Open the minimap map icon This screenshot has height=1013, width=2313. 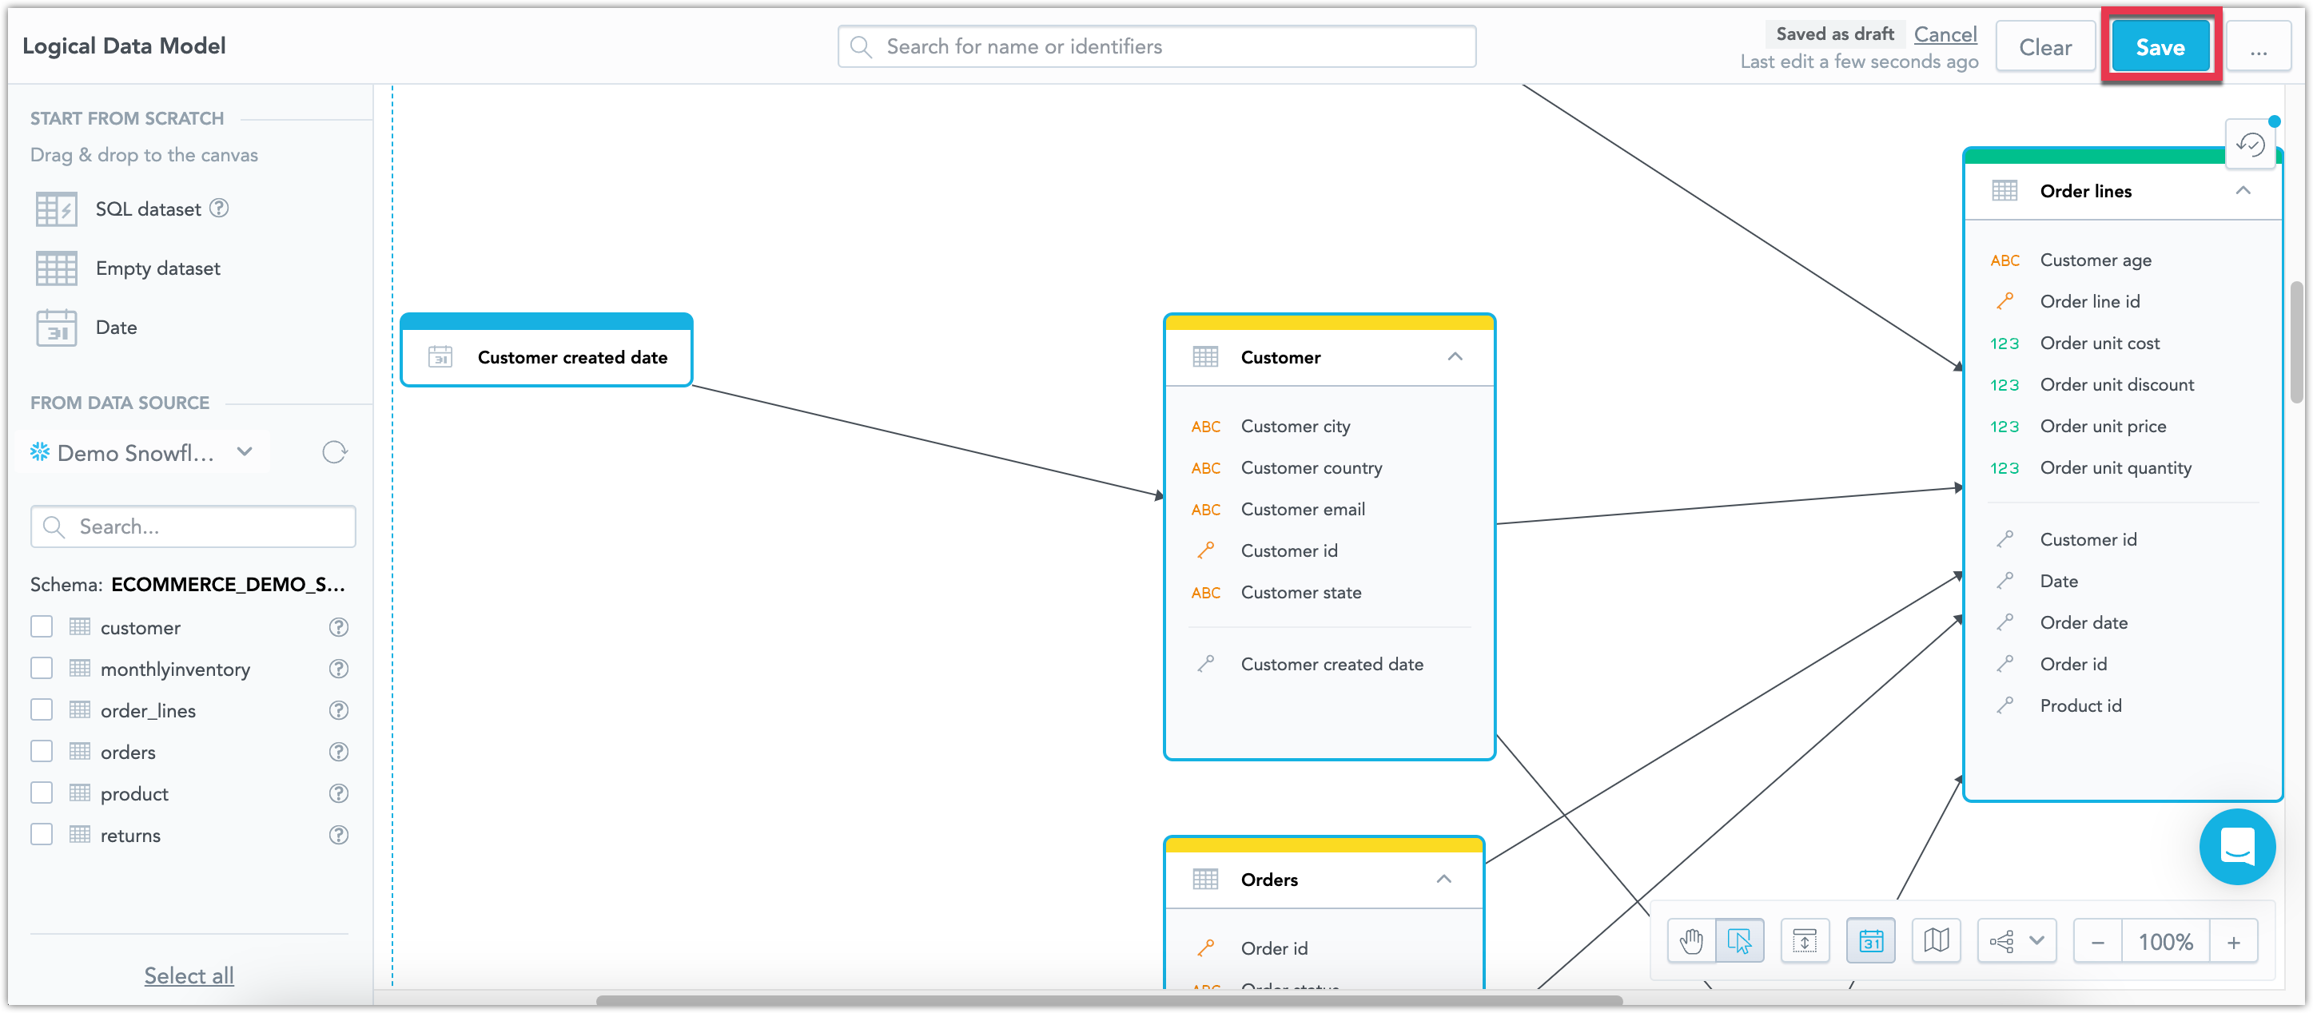click(x=1936, y=941)
